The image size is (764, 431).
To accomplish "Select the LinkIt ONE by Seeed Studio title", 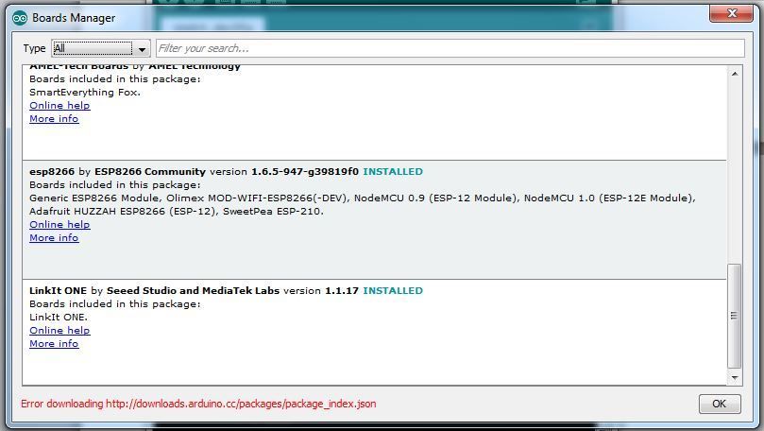I will pos(155,290).
